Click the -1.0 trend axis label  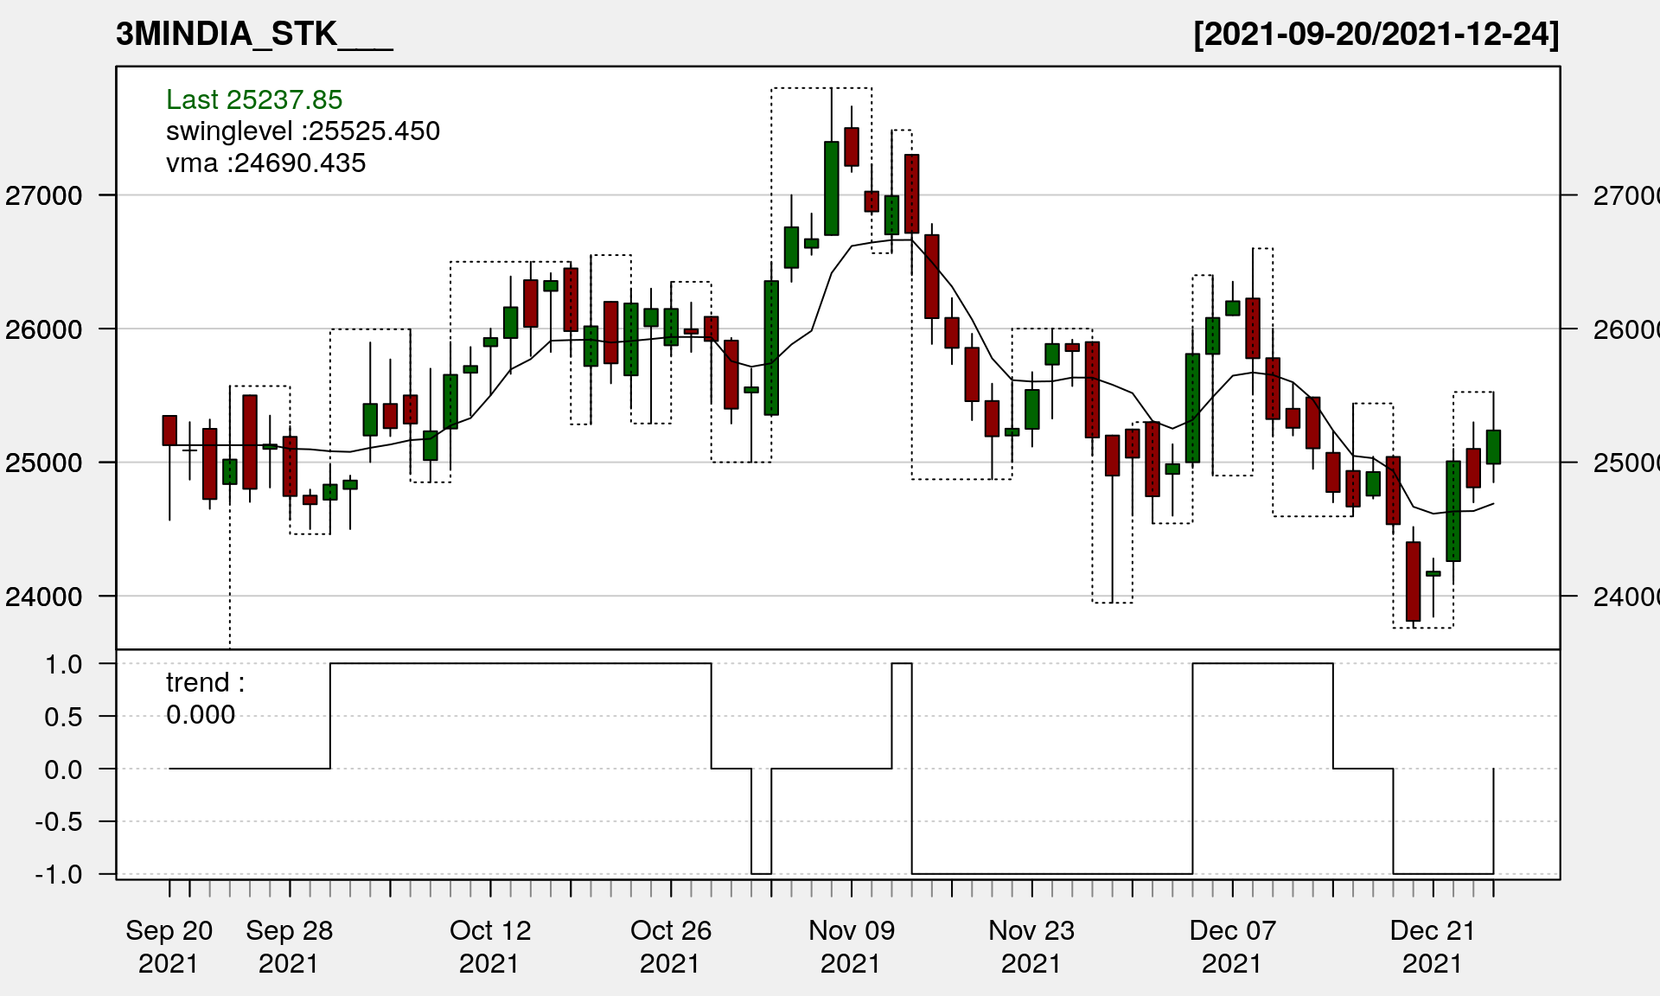[x=58, y=874]
